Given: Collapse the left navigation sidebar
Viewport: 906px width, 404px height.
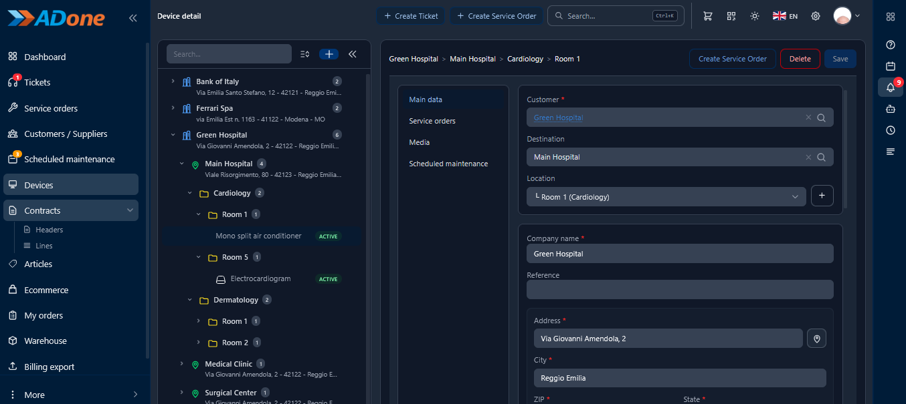Looking at the screenshot, I should pyautogui.click(x=132, y=18).
